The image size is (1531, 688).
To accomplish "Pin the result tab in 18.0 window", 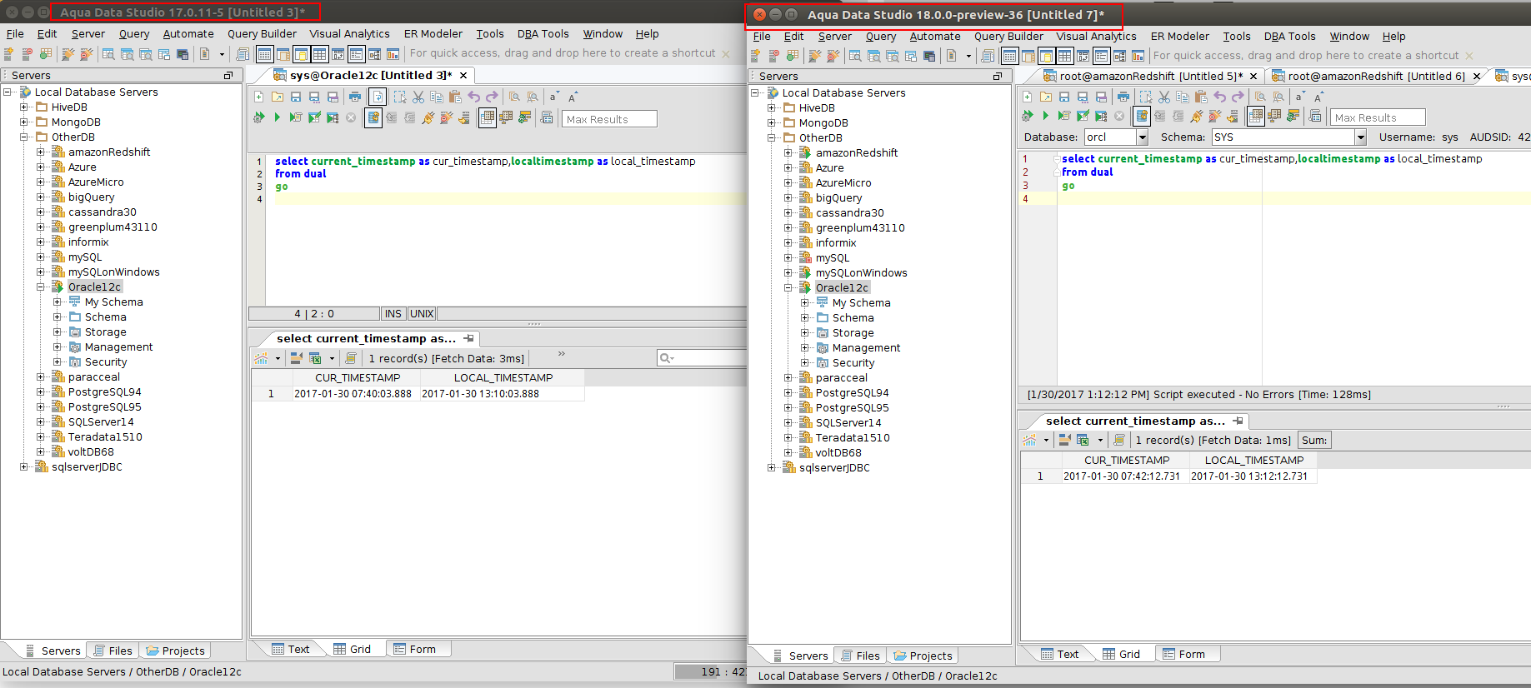I will click(x=1238, y=421).
